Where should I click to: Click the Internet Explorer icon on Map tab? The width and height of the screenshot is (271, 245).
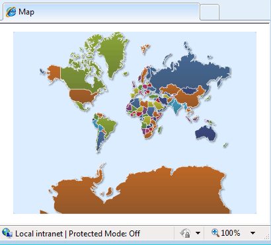[x=11, y=12]
